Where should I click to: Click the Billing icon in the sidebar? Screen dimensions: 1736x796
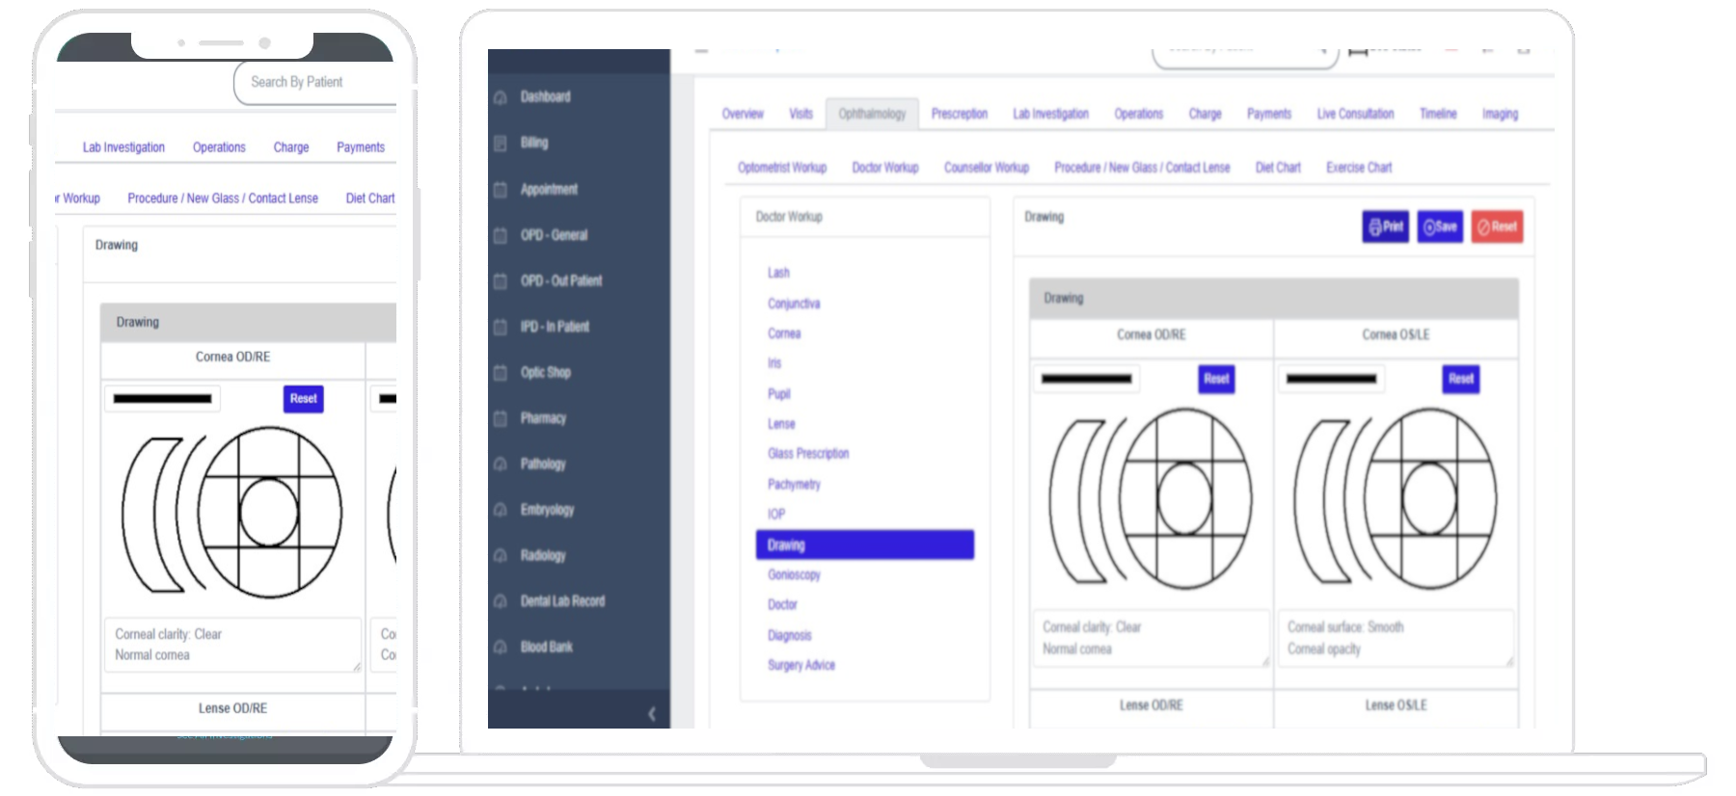[501, 144]
